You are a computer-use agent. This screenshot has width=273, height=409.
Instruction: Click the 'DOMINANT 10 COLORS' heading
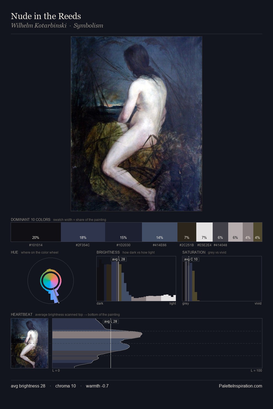[x=31, y=219]
